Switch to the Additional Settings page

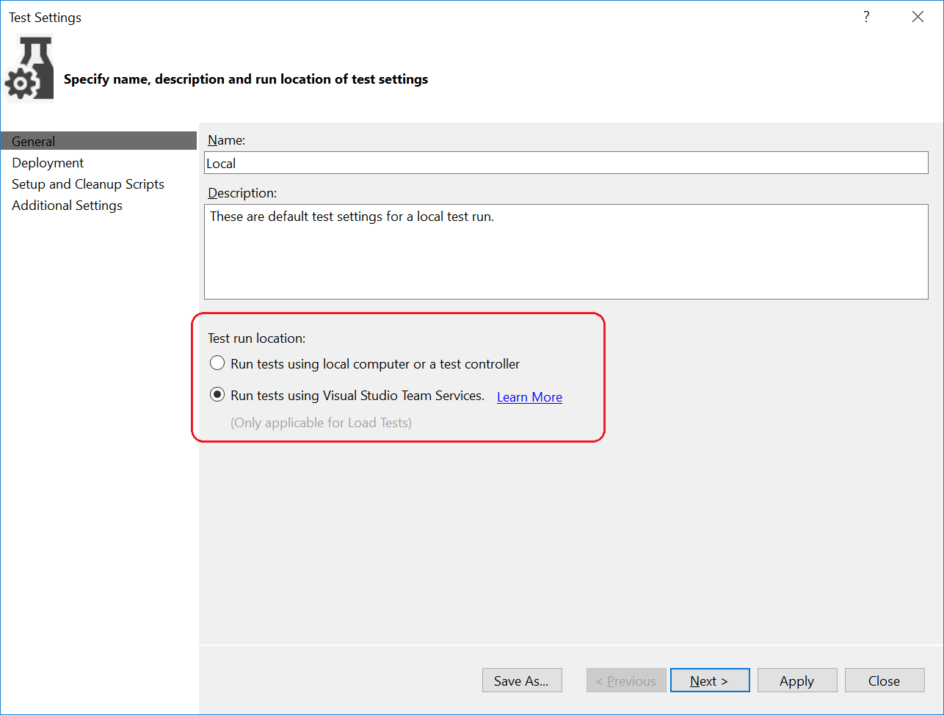pos(67,206)
